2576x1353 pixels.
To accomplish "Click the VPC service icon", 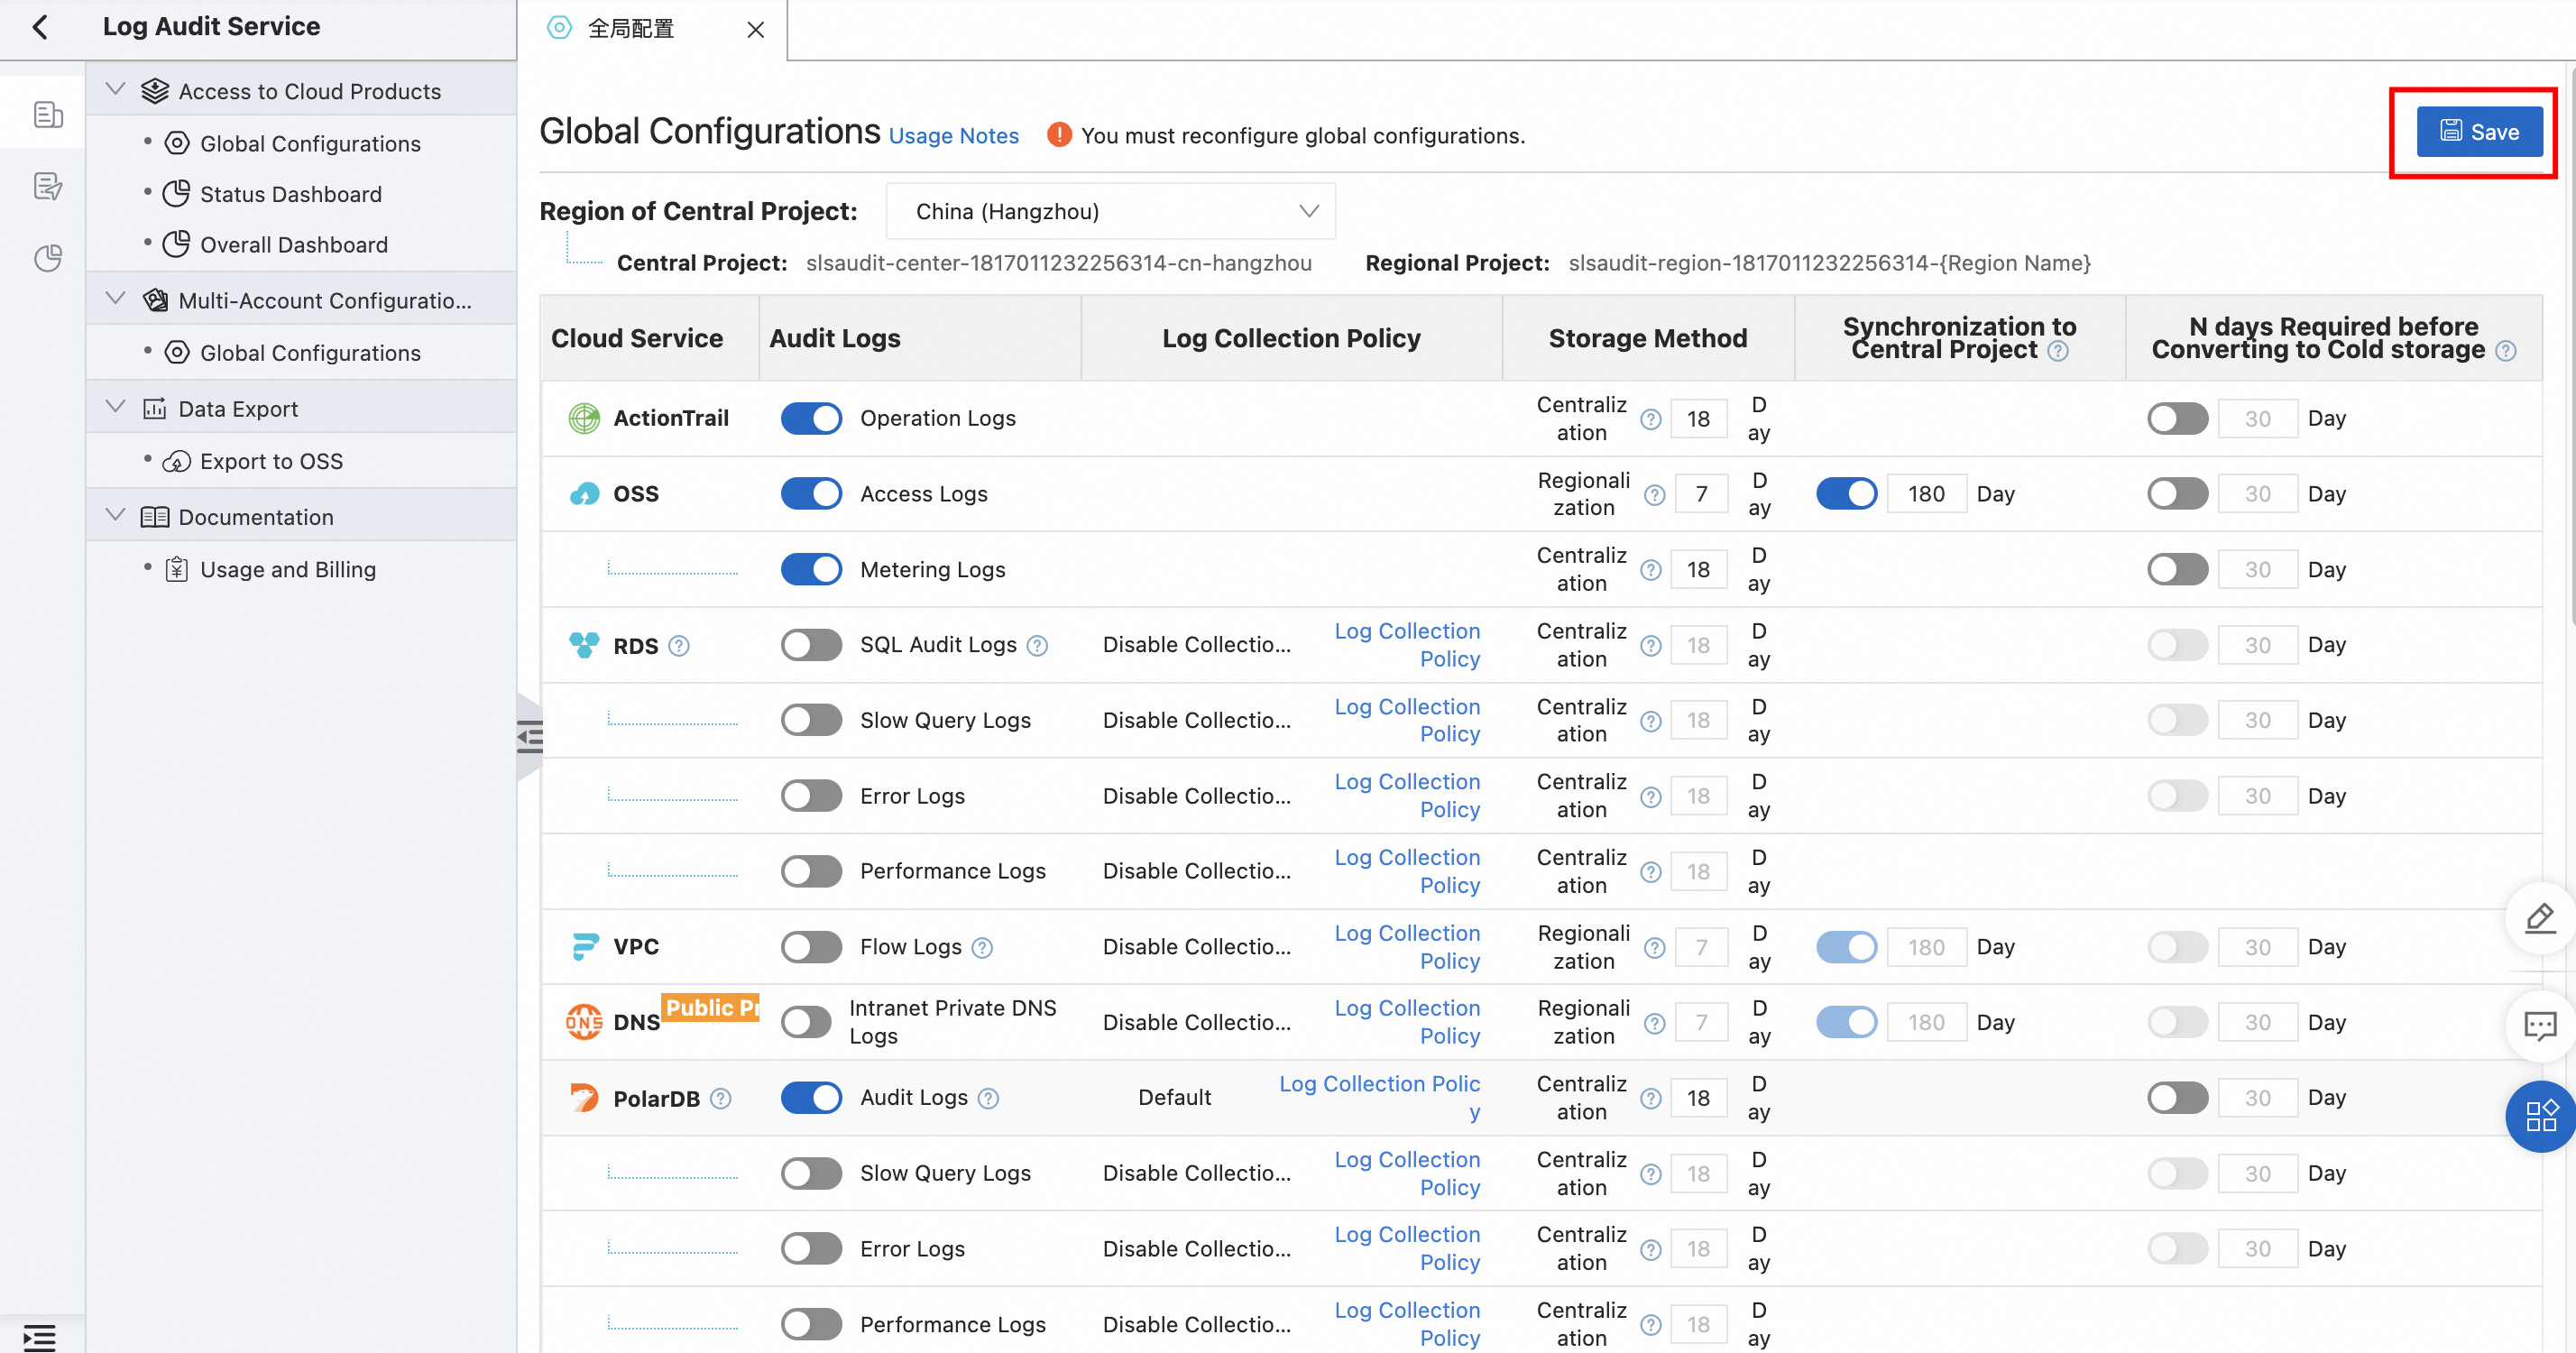I will pos(584,946).
